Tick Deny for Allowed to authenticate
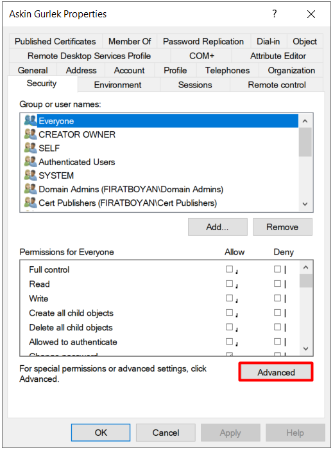This screenshot has height=450, width=333. (277, 341)
